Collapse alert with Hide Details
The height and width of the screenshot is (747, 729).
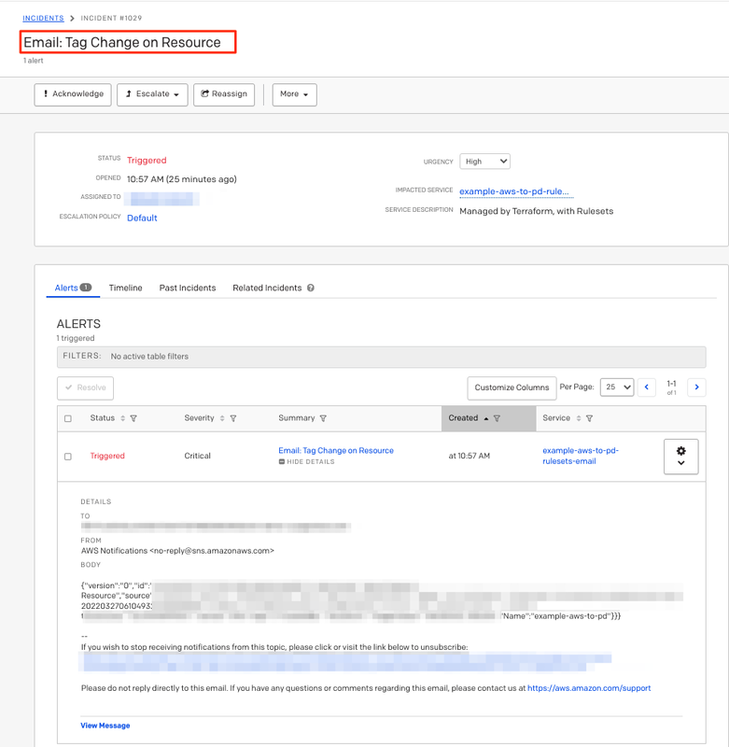pos(307,461)
